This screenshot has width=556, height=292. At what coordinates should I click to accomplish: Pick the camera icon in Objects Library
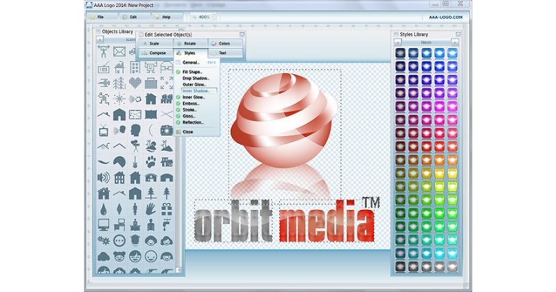click(166, 130)
